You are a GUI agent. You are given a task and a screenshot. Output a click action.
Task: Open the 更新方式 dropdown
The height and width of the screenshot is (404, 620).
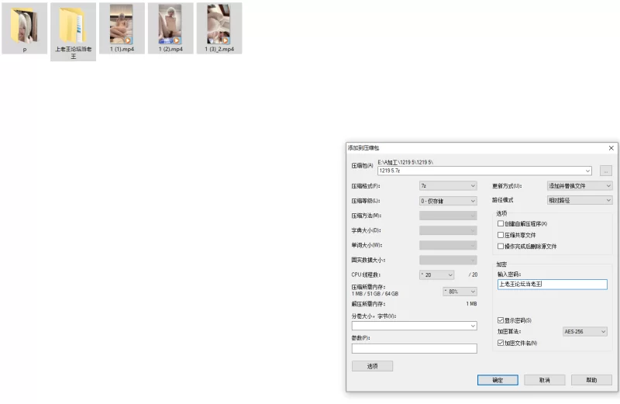tap(580, 185)
